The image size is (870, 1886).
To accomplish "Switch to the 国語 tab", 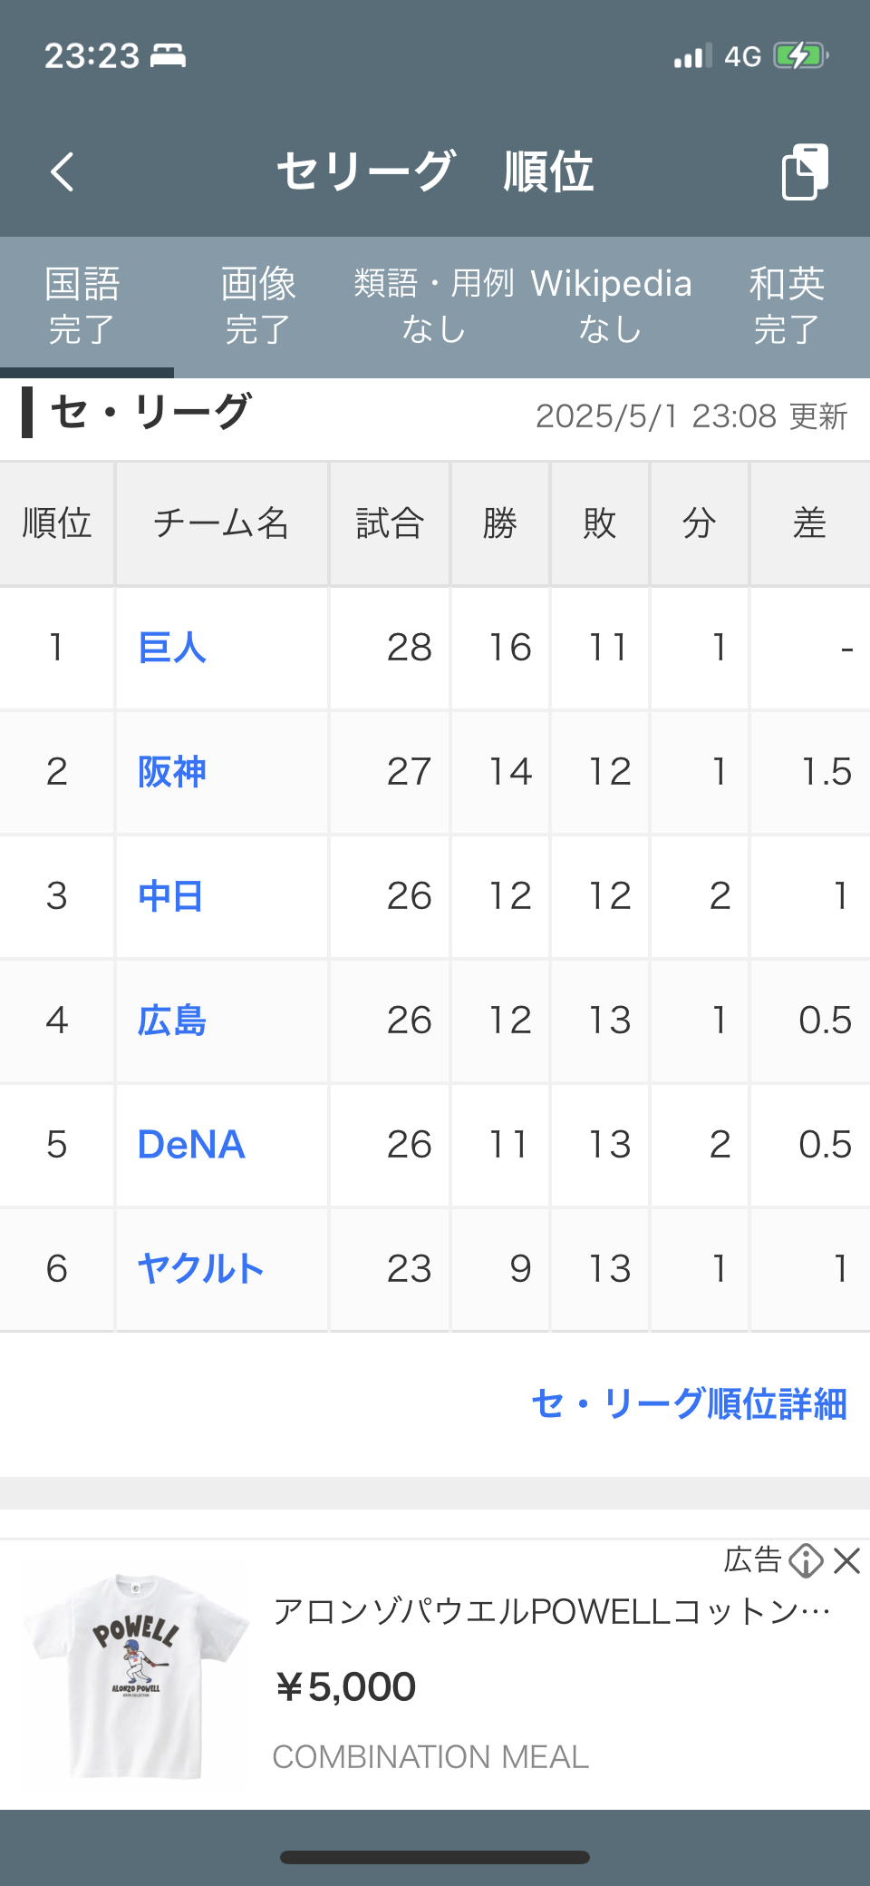I will click(82, 306).
